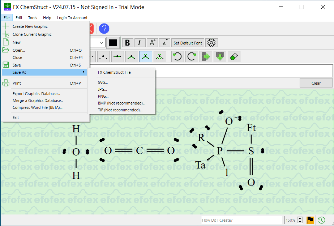The height and width of the screenshot is (226, 334).
Task: Click the formula input box beside Clear
Action: [x=244, y=71]
